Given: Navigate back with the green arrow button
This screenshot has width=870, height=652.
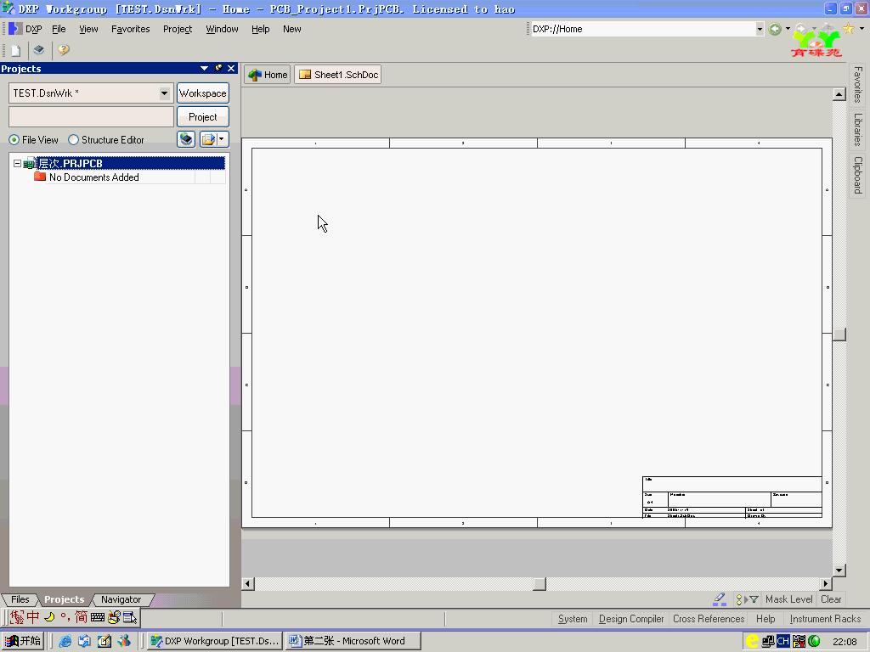Looking at the screenshot, I should pyautogui.click(x=775, y=29).
